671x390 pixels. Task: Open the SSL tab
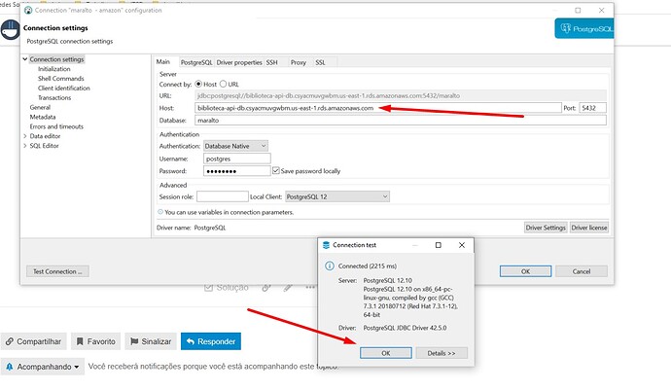(x=320, y=62)
